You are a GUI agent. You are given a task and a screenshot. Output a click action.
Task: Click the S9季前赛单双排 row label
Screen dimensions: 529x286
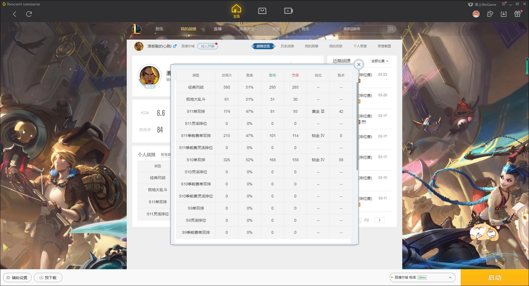click(x=196, y=232)
